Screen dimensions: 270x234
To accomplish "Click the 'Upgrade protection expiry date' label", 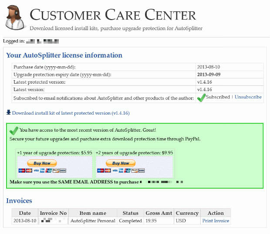I will (62, 75).
